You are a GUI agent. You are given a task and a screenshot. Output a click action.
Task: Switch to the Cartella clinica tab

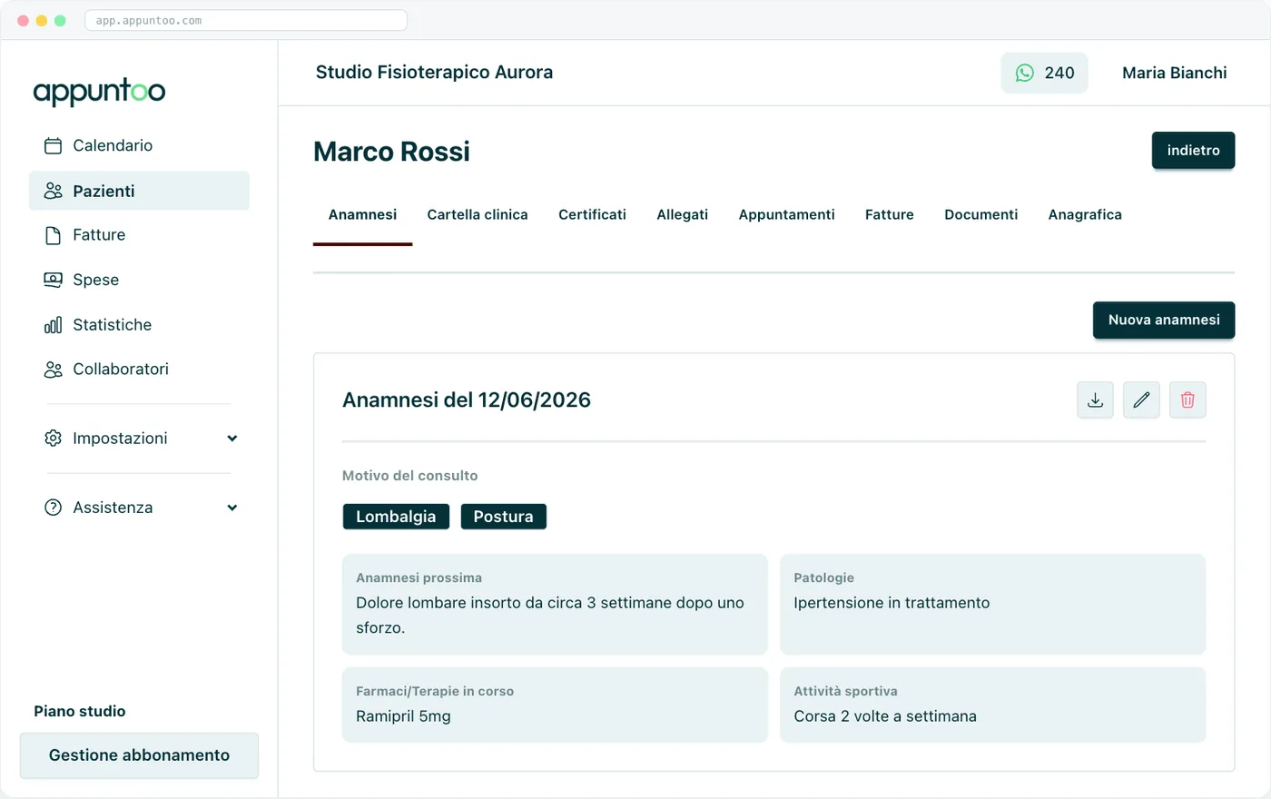coord(478,215)
